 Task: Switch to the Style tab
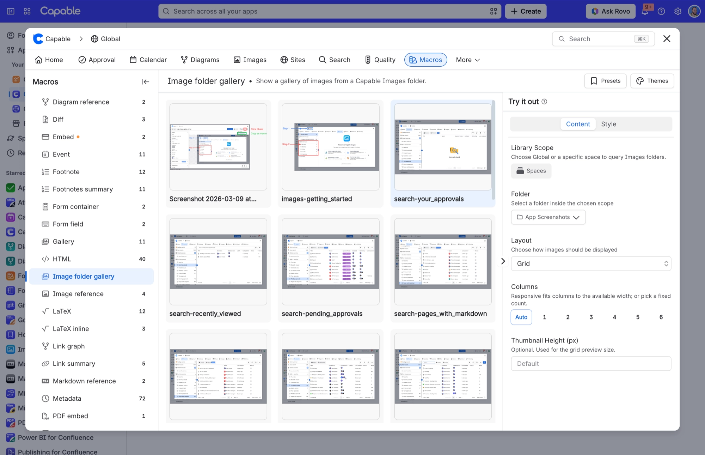(608, 124)
